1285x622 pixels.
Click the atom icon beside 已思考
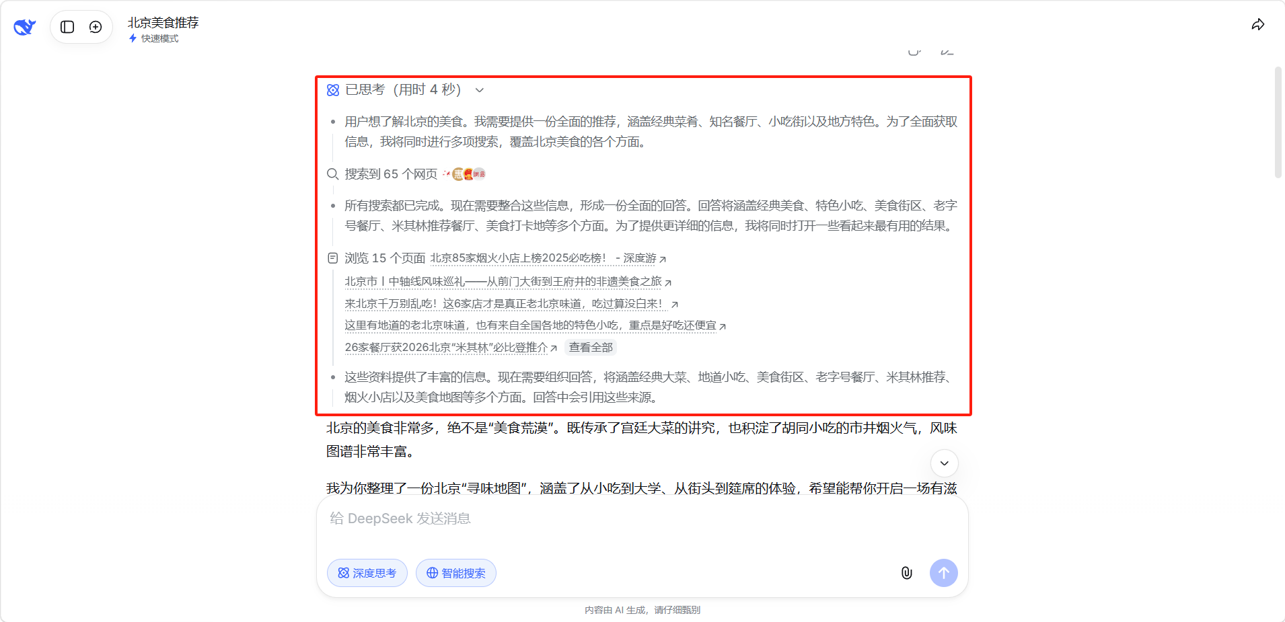333,90
